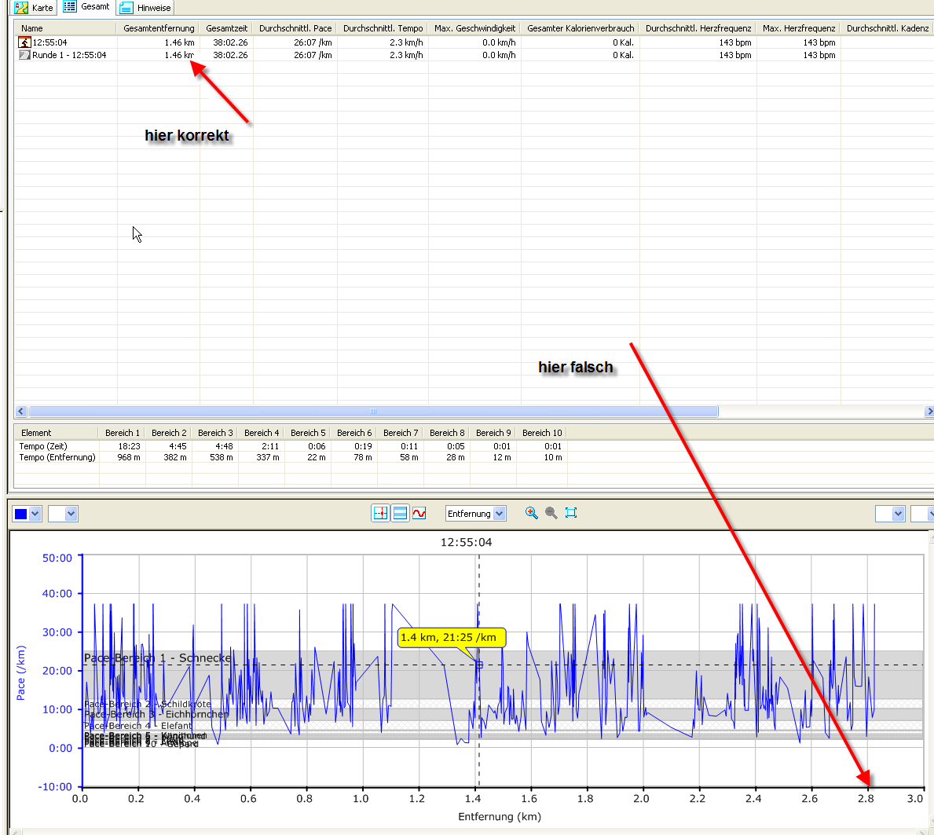Toggle the red smoothing curve icon

pos(419,513)
